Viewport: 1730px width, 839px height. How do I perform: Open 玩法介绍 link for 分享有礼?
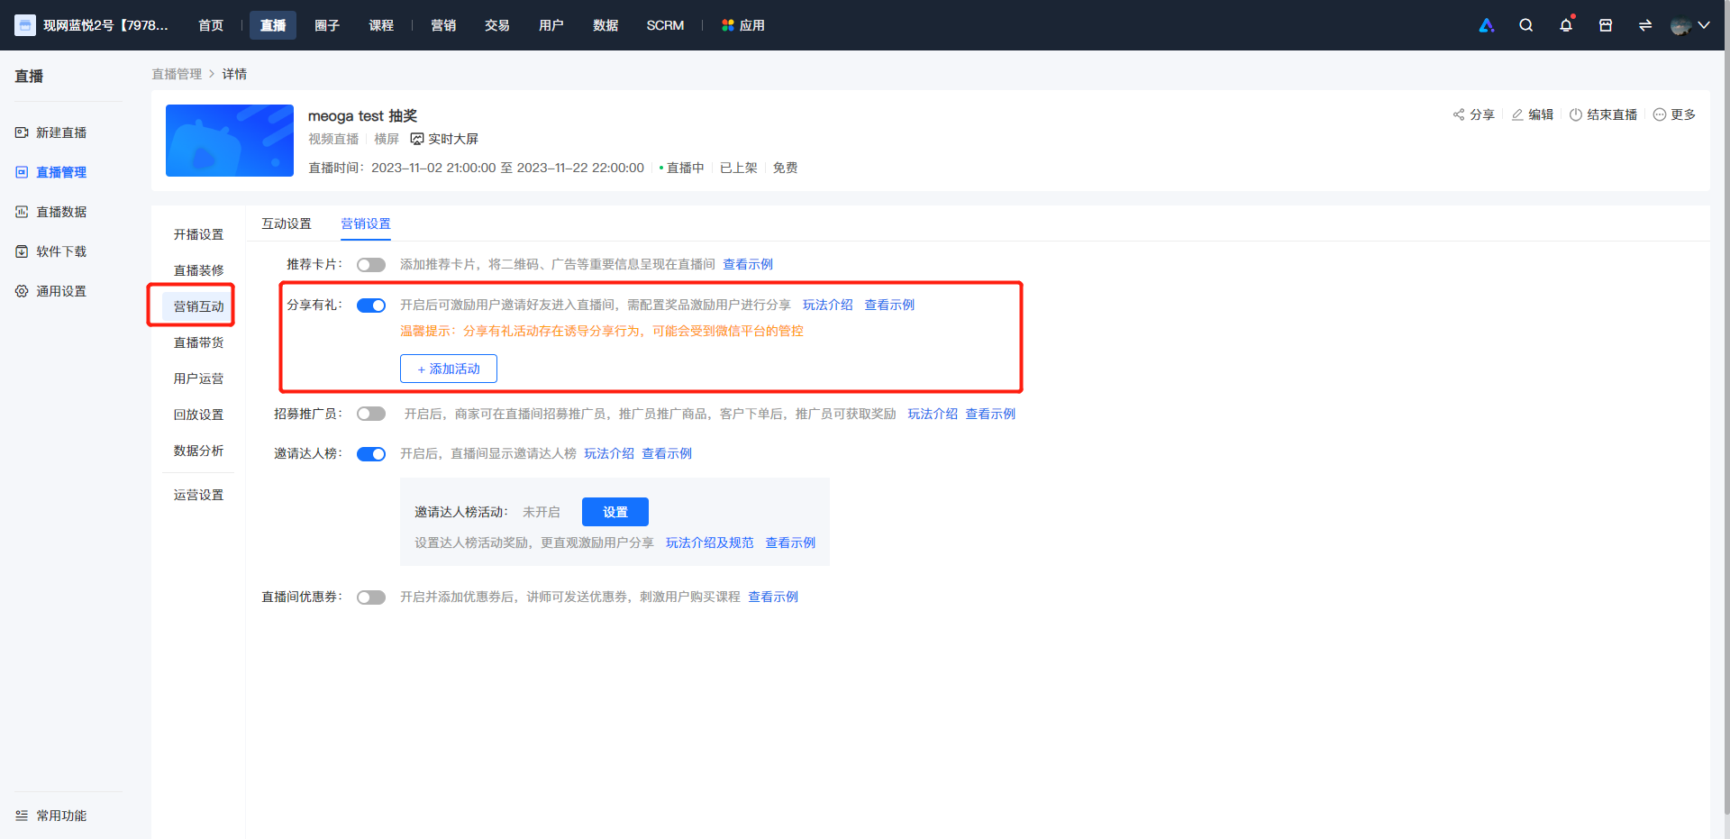(x=827, y=305)
